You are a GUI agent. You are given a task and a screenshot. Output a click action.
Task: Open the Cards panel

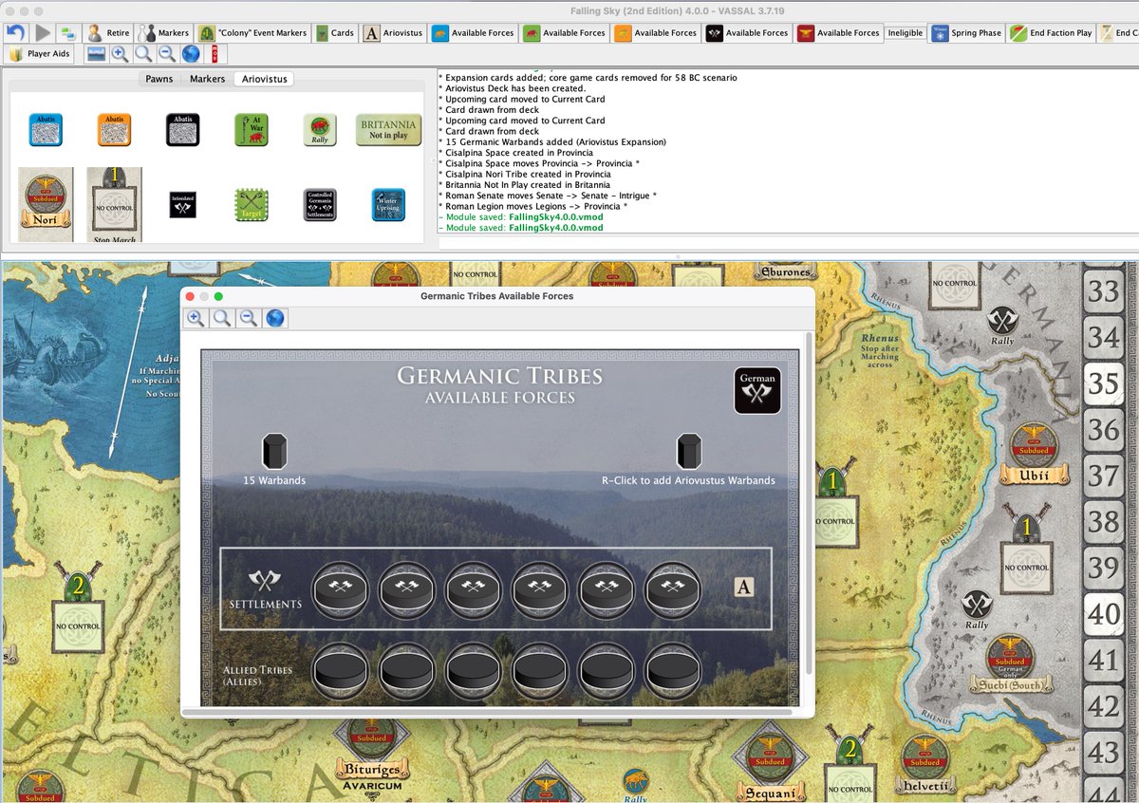click(x=334, y=31)
